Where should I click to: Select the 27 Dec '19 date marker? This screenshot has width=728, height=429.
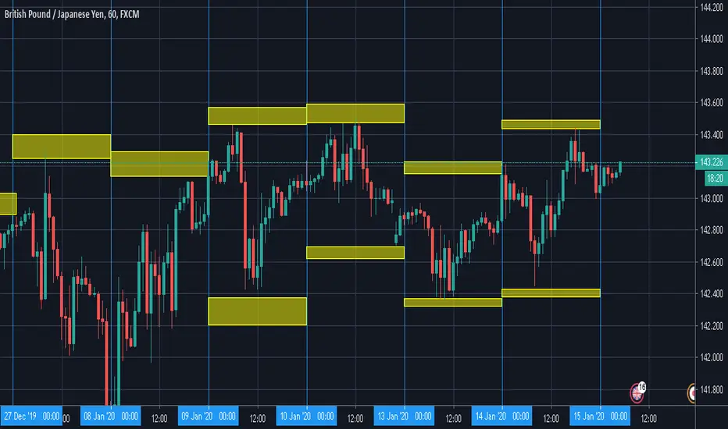point(31,416)
